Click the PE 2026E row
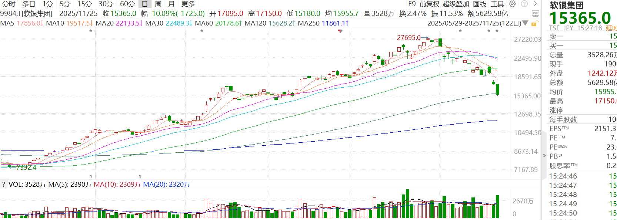The height and width of the screenshot is (220, 617). [x=583, y=147]
